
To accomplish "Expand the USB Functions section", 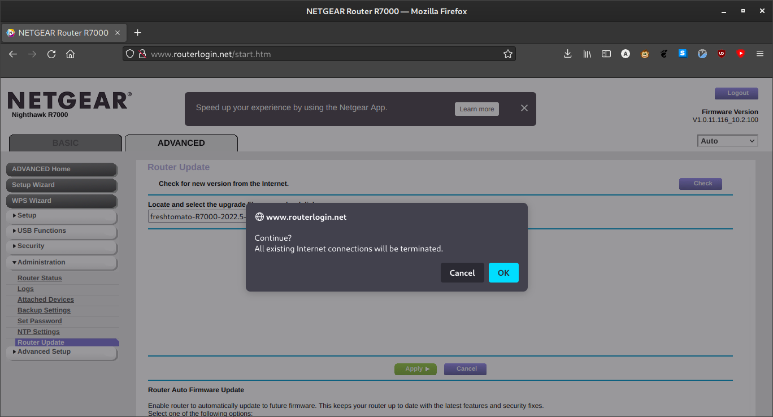I will coord(62,231).
